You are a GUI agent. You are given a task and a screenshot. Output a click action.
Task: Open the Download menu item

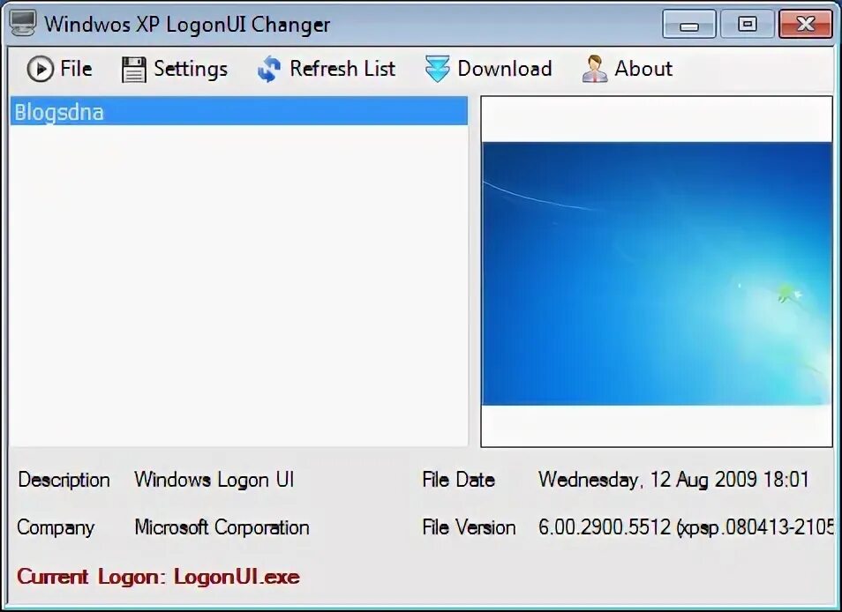point(504,69)
